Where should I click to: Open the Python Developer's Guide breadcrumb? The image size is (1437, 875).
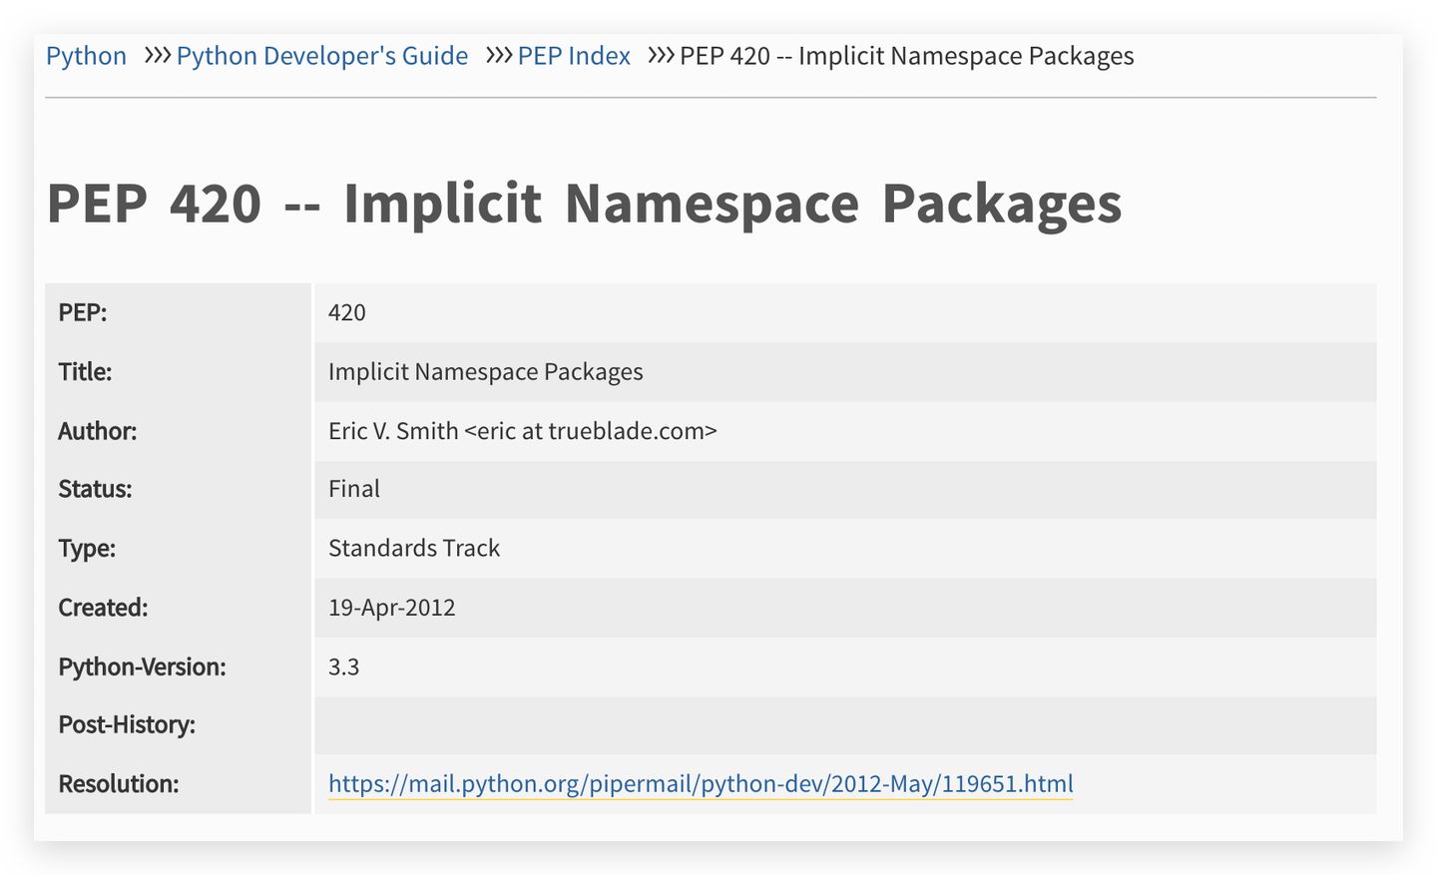321,56
